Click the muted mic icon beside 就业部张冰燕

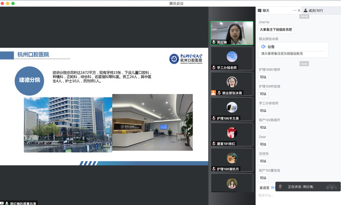tap(219, 93)
